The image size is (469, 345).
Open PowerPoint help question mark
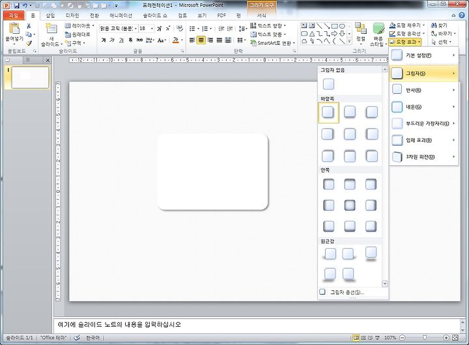click(x=462, y=15)
